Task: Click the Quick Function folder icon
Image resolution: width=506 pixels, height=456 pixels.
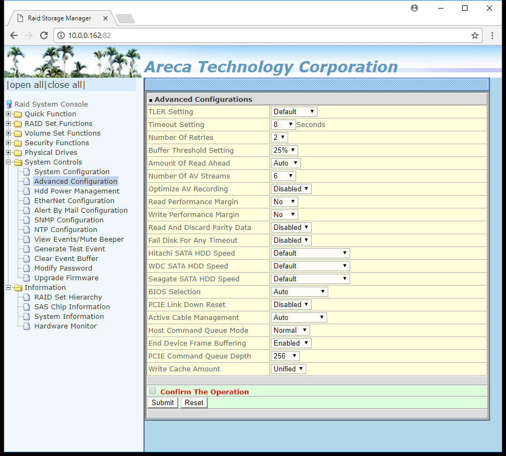Action: (x=18, y=114)
